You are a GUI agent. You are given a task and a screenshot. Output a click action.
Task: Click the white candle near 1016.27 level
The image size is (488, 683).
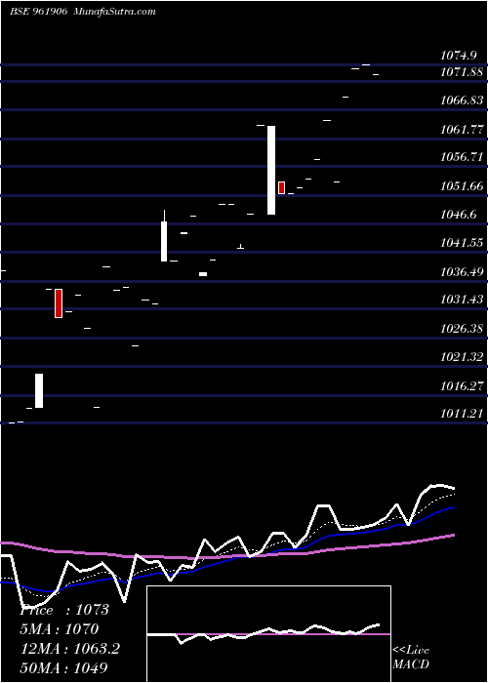pyautogui.click(x=39, y=390)
